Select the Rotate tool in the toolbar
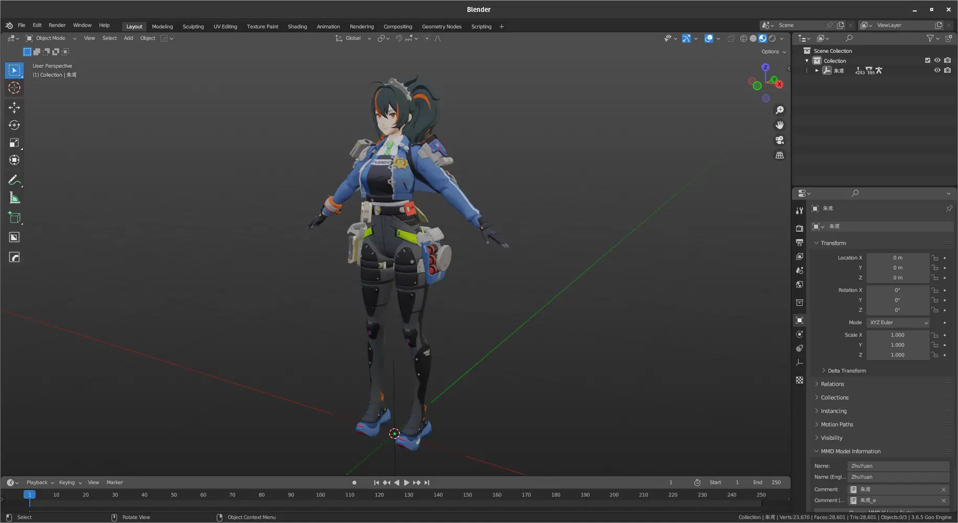This screenshot has width=958, height=523. pyautogui.click(x=14, y=125)
